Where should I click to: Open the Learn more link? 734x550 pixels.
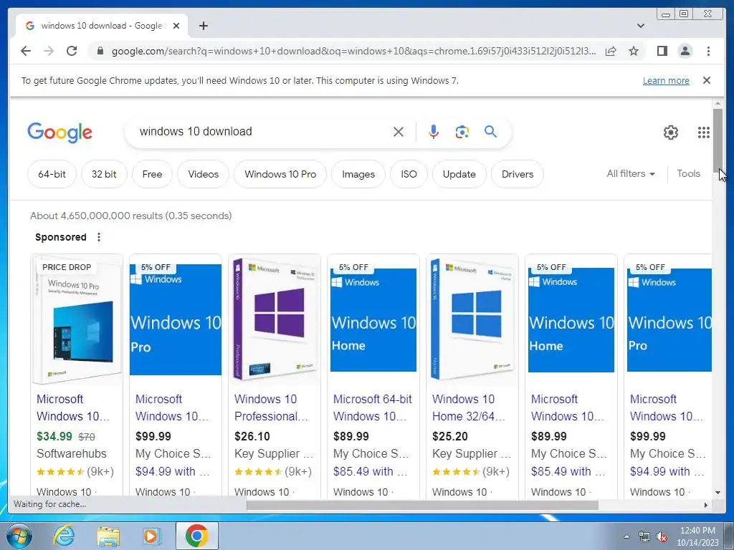(666, 80)
